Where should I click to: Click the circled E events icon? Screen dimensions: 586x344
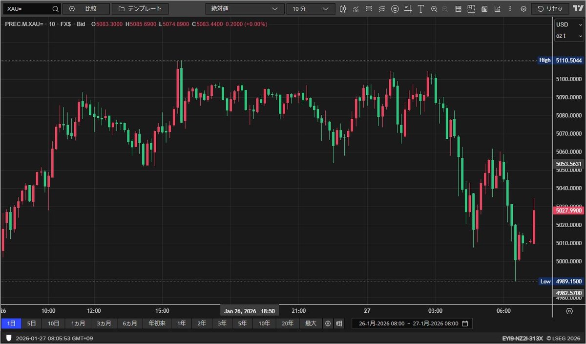click(395, 9)
